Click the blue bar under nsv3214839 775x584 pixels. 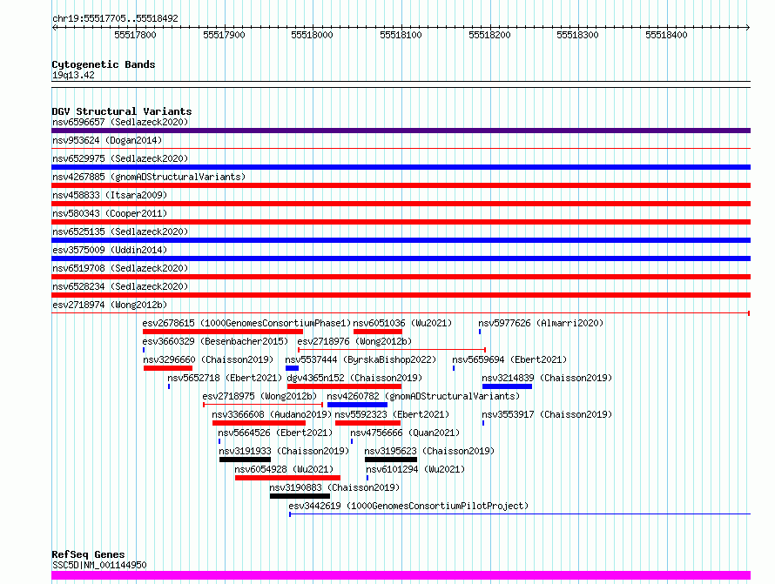[507, 386]
